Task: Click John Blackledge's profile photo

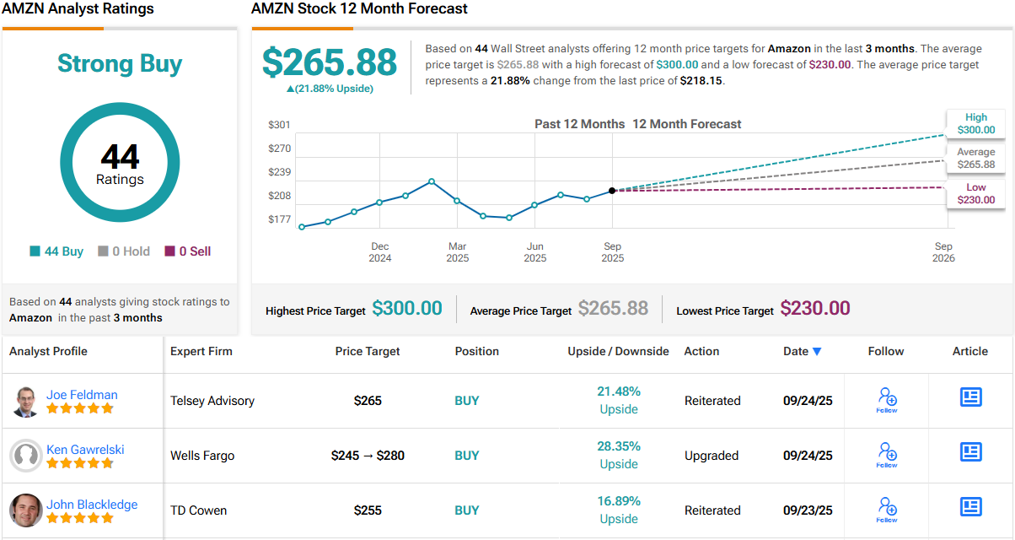Action: click(26, 510)
